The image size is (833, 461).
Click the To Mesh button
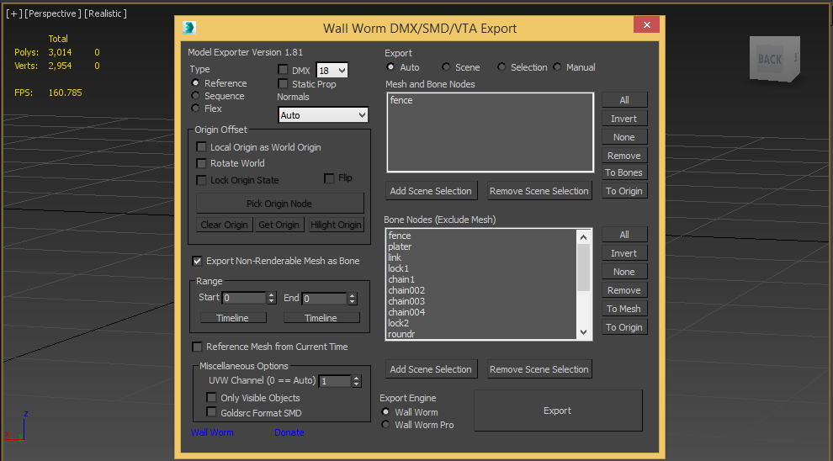(x=624, y=309)
